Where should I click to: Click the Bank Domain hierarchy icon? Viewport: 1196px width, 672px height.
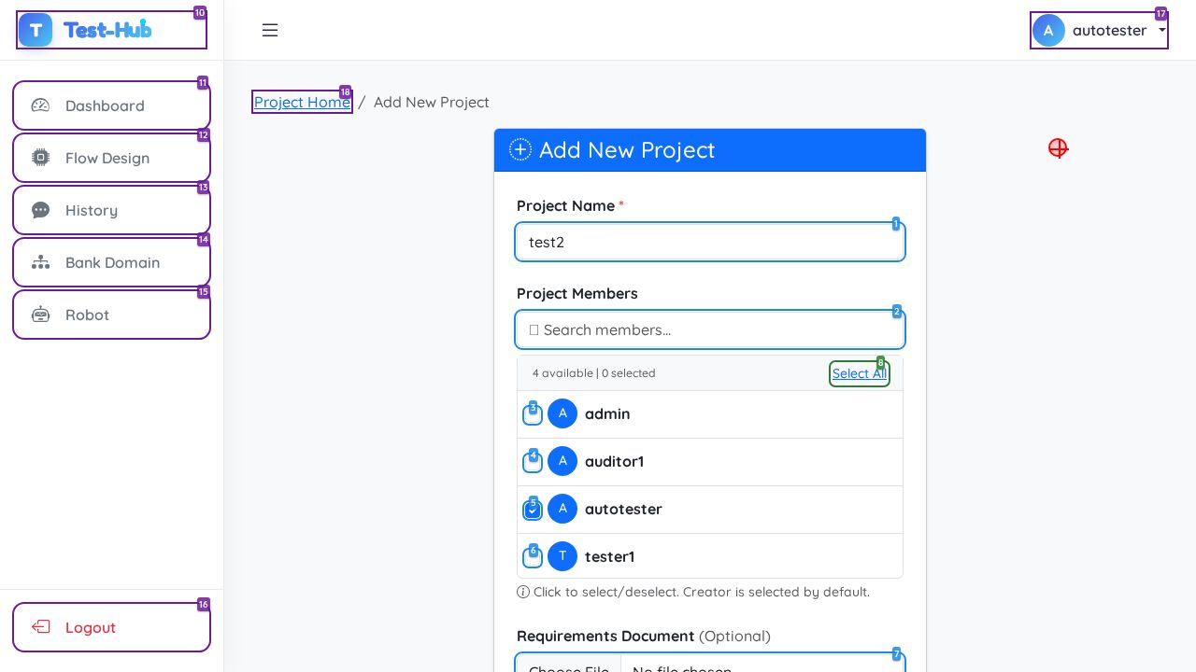click(x=40, y=262)
